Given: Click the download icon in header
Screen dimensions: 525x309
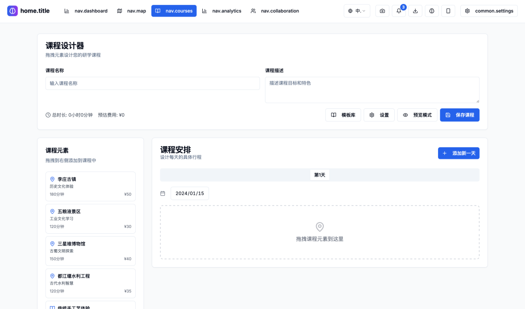Looking at the screenshot, I should coord(415,11).
